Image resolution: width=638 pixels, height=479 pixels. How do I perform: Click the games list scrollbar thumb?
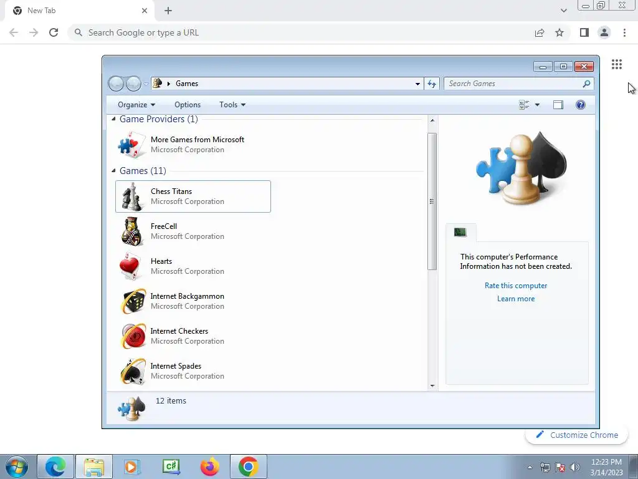click(432, 201)
